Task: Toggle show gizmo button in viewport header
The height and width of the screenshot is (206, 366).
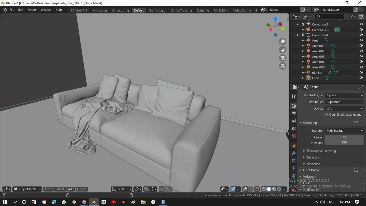Action: click(x=233, y=189)
